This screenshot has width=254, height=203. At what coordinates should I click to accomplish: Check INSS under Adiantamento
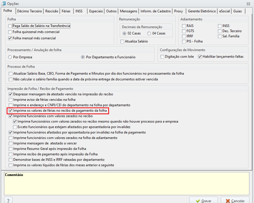[x=220, y=26]
